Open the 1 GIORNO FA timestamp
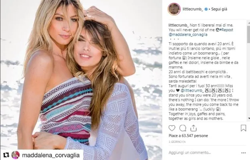This screenshot has width=250, height=160. pos(177,142)
